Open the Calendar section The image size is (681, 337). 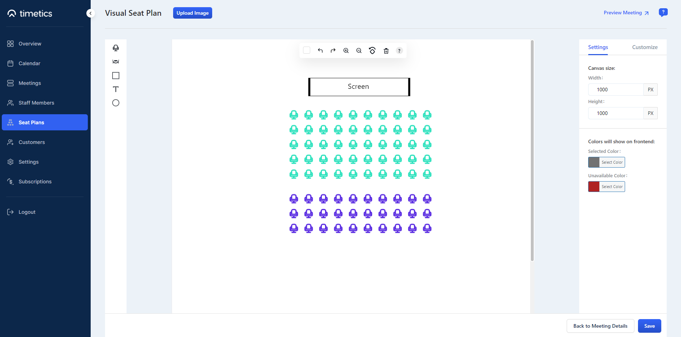[29, 63]
